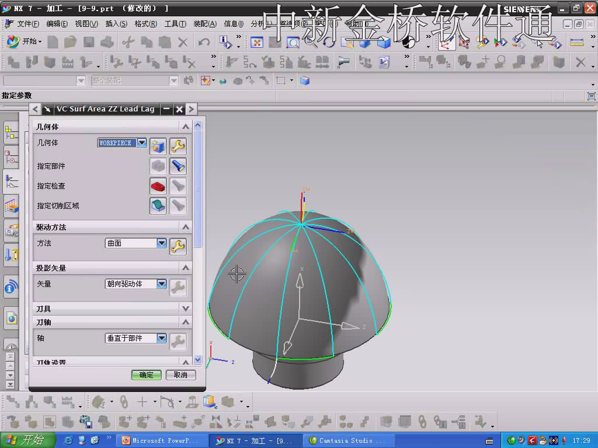Screen dimensions: 598x448
Task: Toggle full screen with the top-right icon
Action: pos(591,96)
